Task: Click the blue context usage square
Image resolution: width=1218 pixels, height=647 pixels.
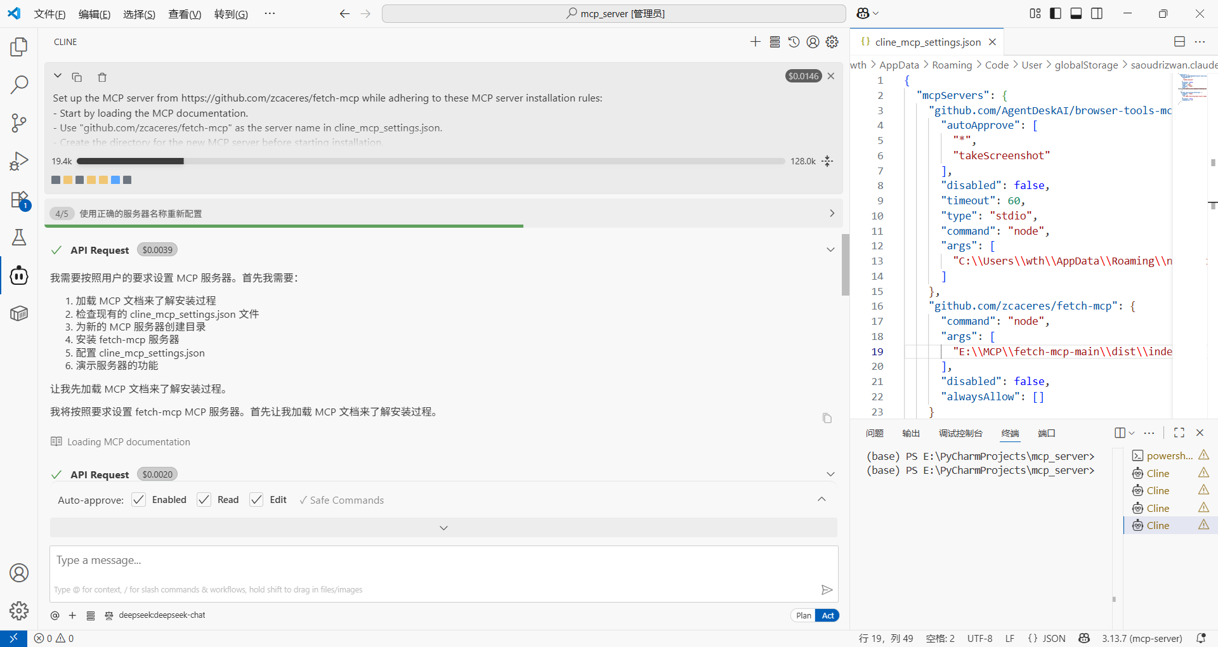Action: [115, 180]
